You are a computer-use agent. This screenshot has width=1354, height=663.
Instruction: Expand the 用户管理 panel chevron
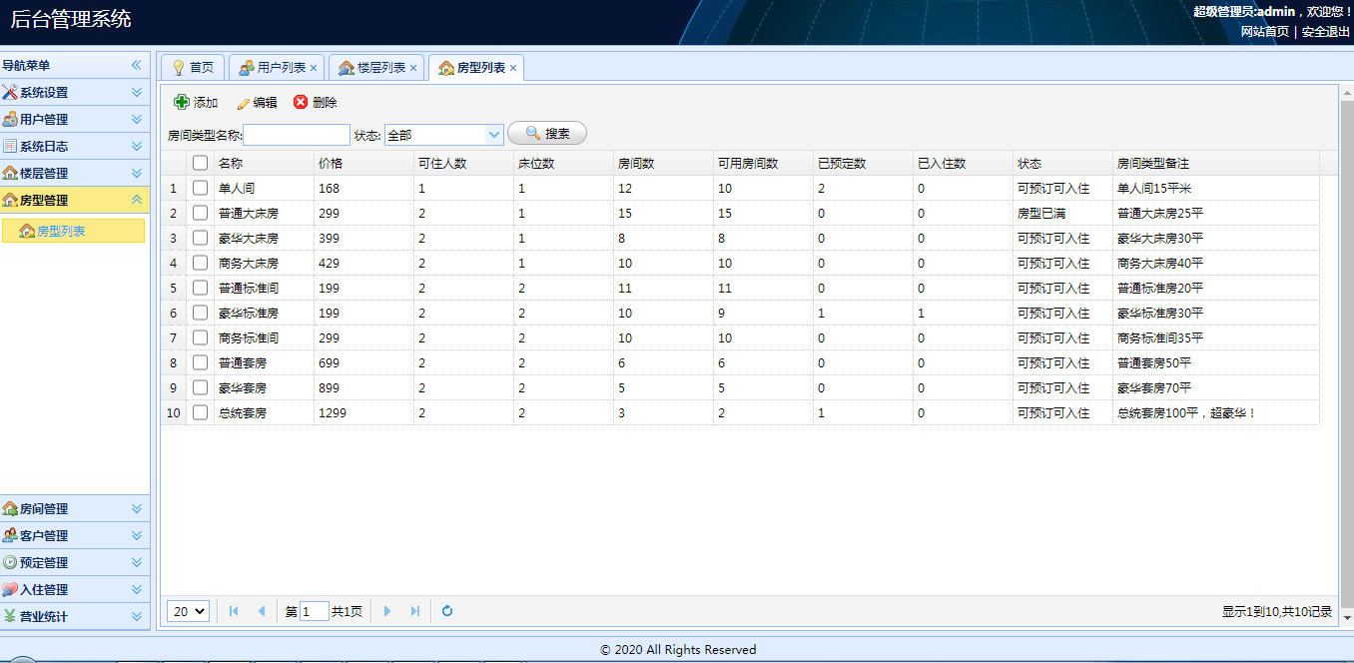(137, 119)
